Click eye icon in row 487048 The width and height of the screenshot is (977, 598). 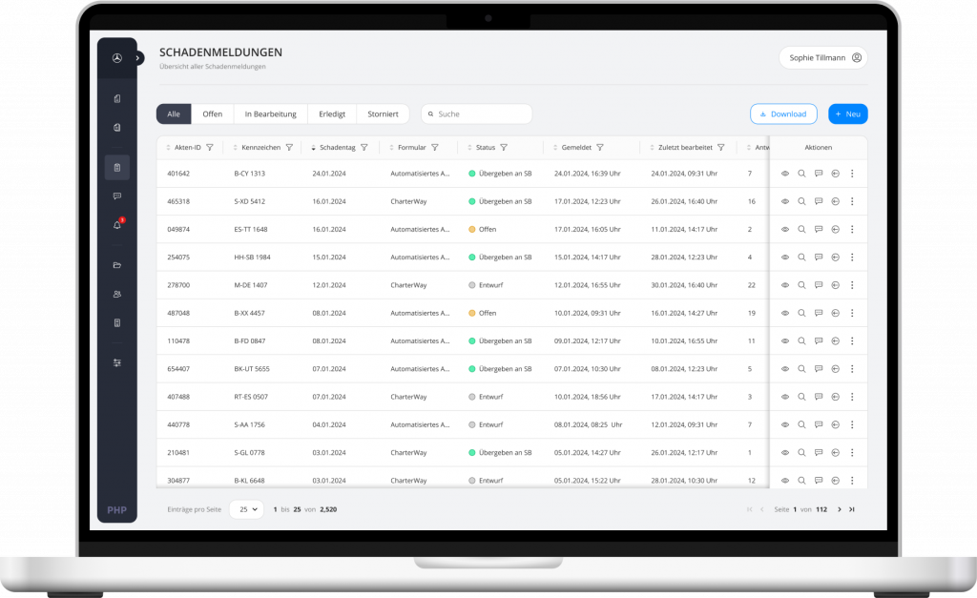785,314
